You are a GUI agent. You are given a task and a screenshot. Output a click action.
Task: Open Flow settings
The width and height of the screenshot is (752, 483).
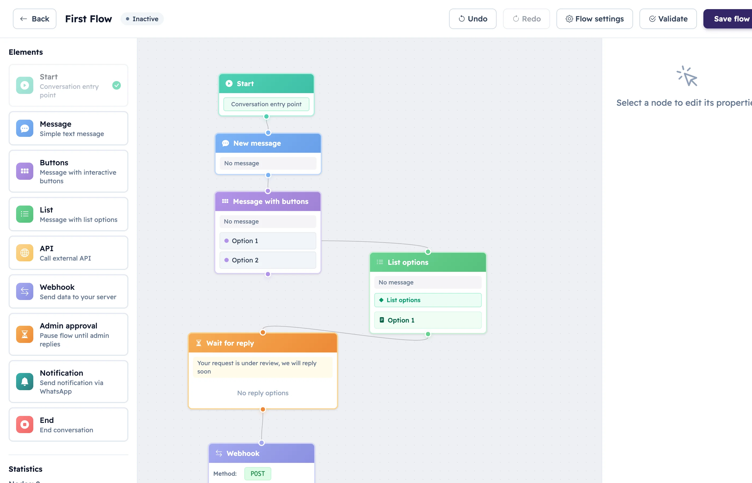pos(594,19)
